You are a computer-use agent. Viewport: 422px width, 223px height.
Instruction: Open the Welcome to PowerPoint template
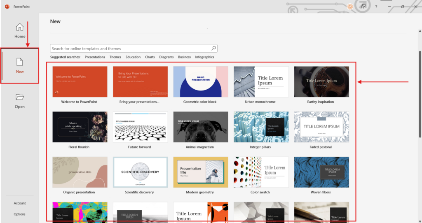[80, 82]
